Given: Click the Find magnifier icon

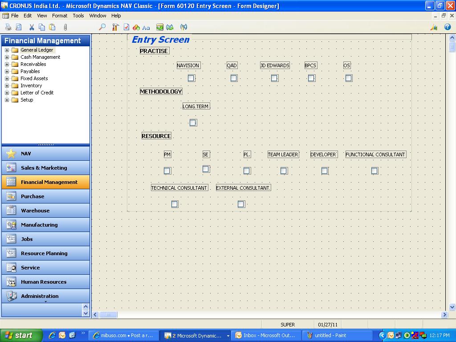Looking at the screenshot, I should pyautogui.click(x=102, y=27).
